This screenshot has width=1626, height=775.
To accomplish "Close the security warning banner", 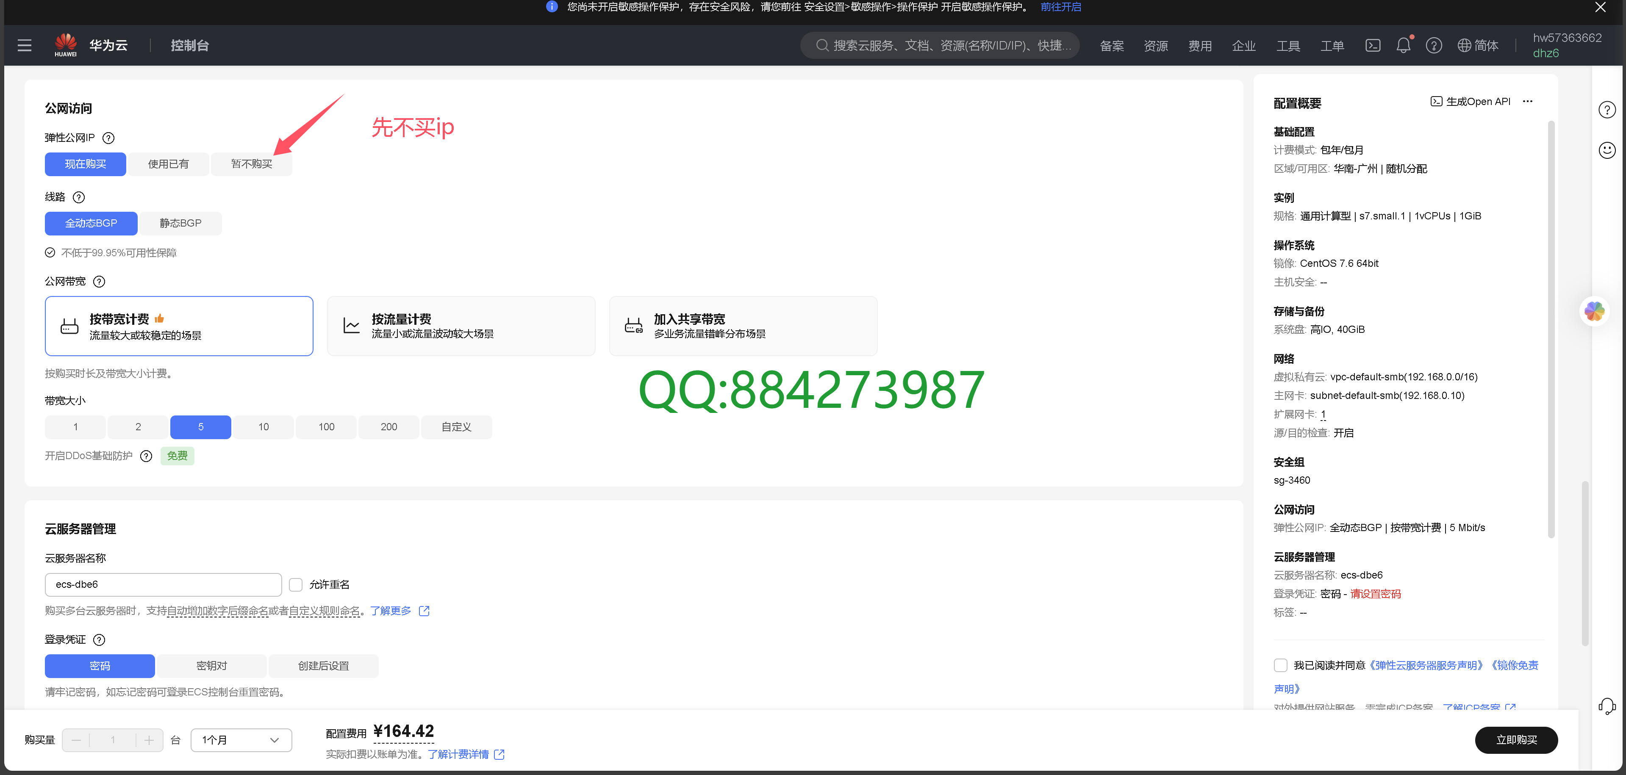I will click(1600, 8).
